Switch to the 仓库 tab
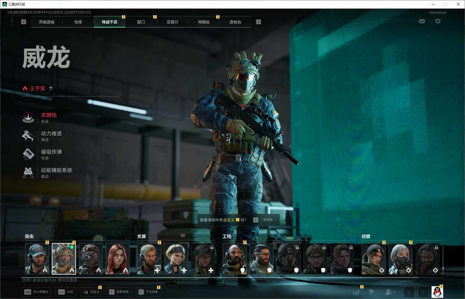Screen dimensions: 465x299 [78, 22]
